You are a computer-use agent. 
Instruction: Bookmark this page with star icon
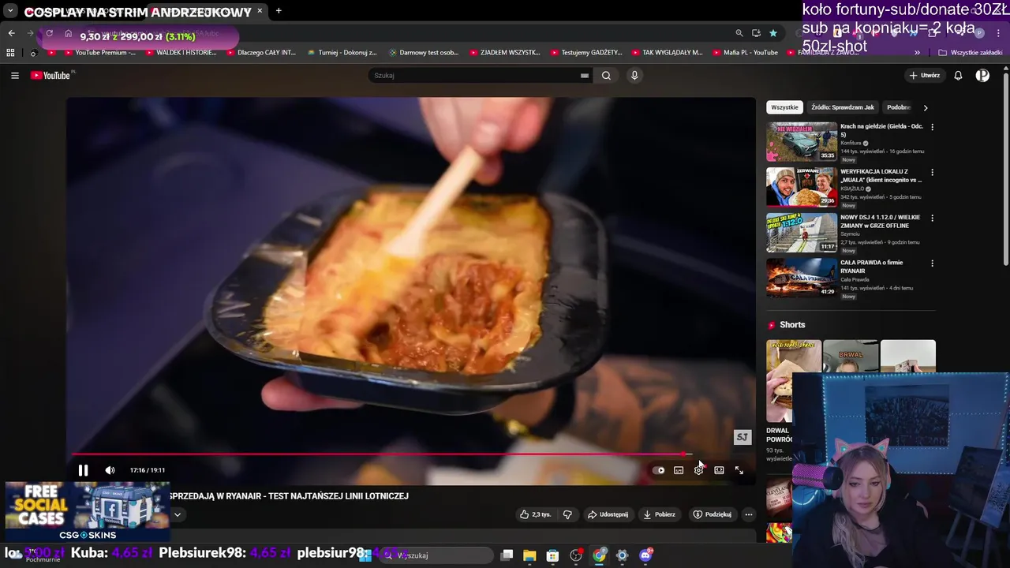click(773, 33)
